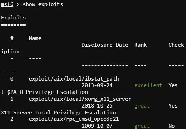Select exploit/aix/rpc_cmsd_opcode21 module name
This screenshot has width=186, height=129.
[74, 119]
